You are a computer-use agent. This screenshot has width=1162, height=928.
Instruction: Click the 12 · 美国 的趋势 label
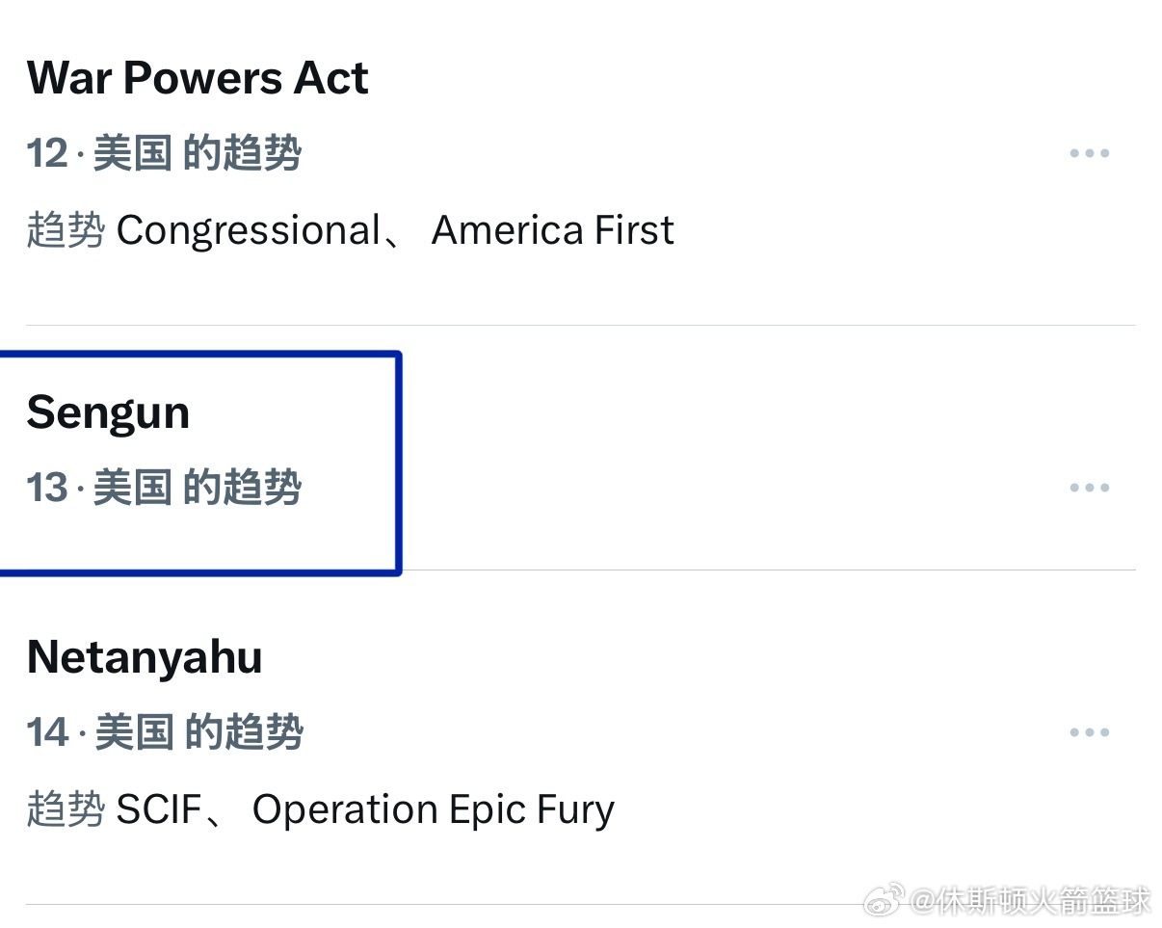pyautogui.click(x=166, y=152)
